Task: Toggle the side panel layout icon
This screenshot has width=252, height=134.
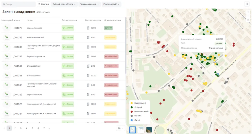Action: 247,4
